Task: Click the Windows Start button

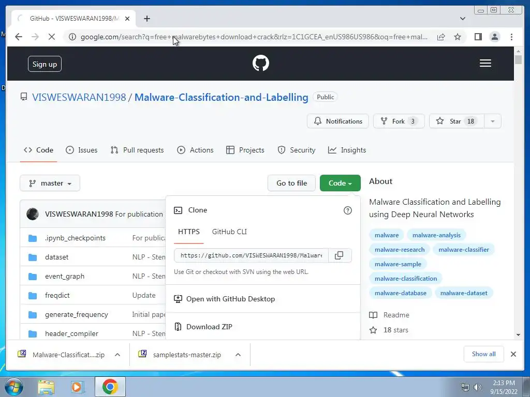Action: 13,387
